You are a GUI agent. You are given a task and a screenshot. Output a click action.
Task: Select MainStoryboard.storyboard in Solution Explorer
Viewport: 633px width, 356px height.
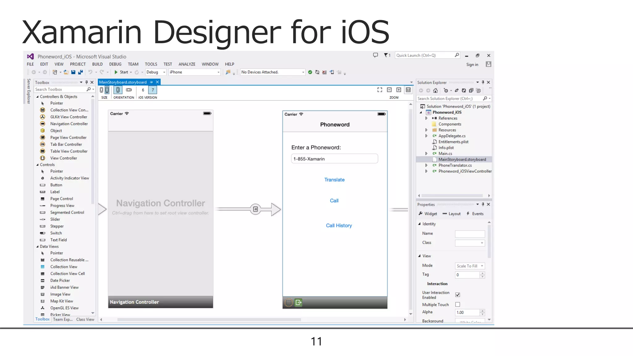(x=462, y=159)
